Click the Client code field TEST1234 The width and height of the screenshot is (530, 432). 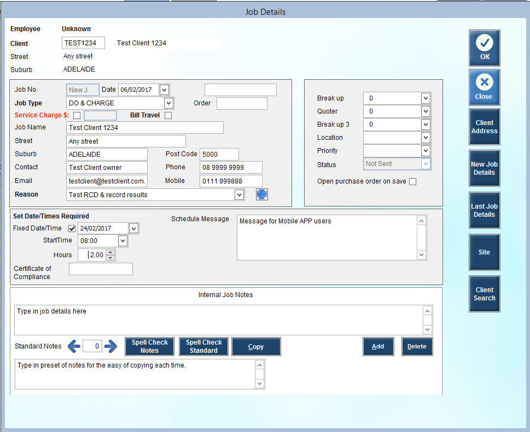coord(83,43)
